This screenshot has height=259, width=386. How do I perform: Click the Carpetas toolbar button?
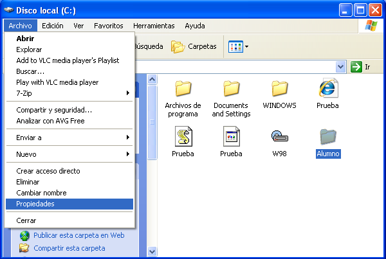click(x=194, y=46)
